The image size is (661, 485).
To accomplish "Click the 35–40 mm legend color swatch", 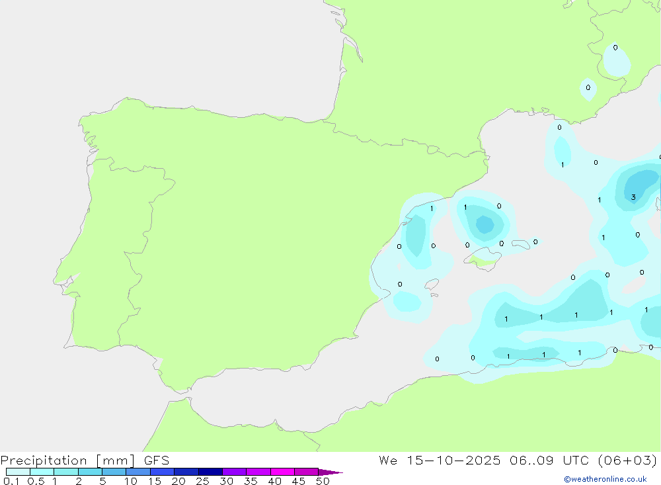I will click(258, 472).
